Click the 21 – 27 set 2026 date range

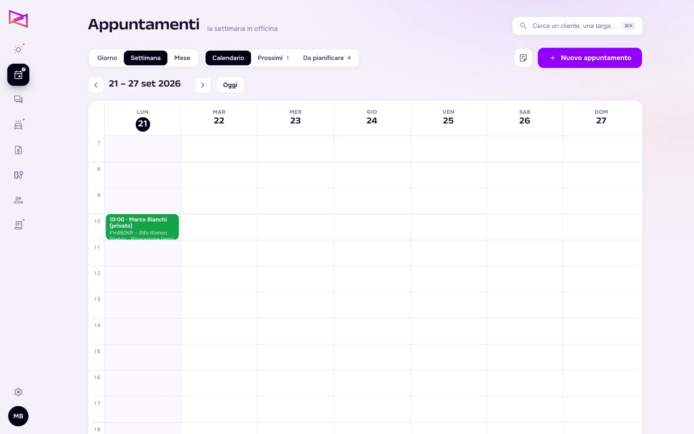pos(145,84)
